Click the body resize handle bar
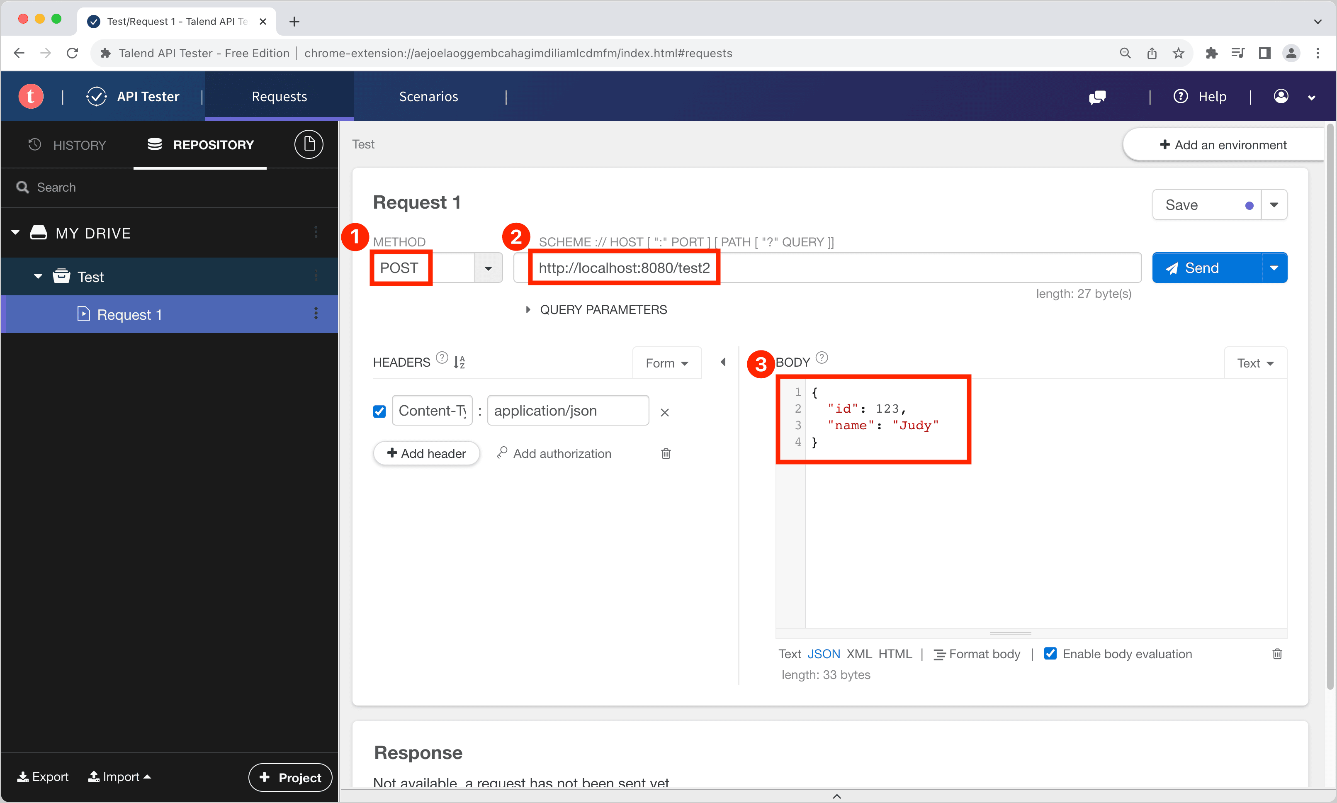The image size is (1337, 803). point(1010,633)
